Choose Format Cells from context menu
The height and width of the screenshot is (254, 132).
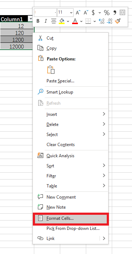pyautogui.click(x=71, y=218)
